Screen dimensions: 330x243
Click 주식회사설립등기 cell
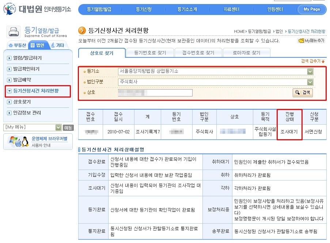(x=265, y=132)
